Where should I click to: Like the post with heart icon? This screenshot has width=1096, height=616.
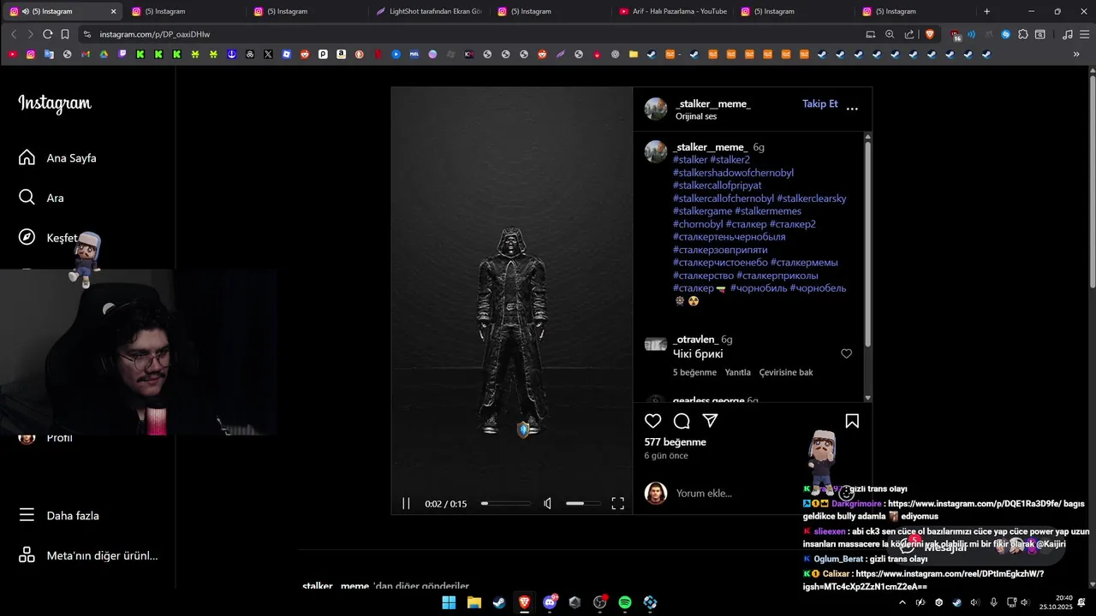point(653,421)
